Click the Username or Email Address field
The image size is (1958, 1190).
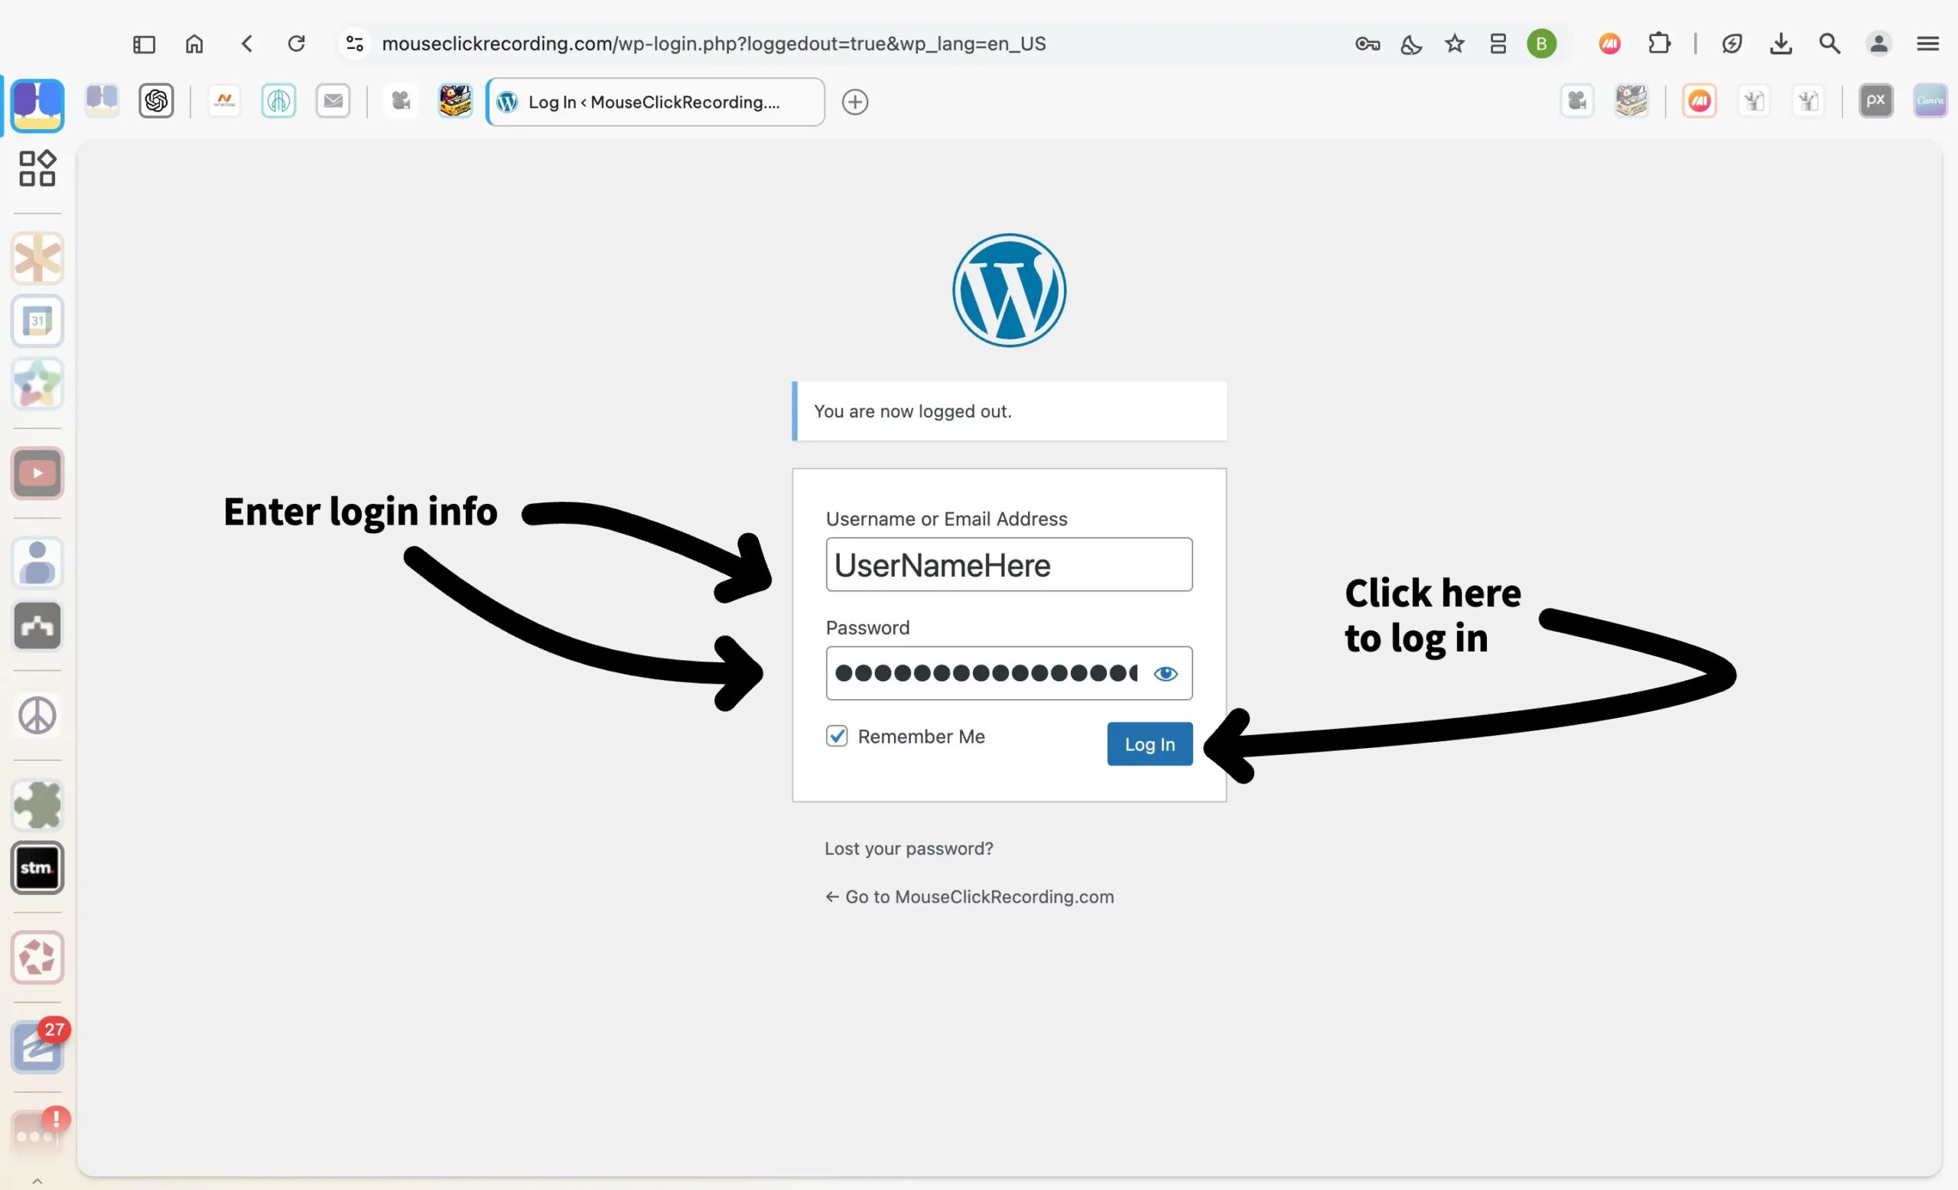click(x=1008, y=565)
